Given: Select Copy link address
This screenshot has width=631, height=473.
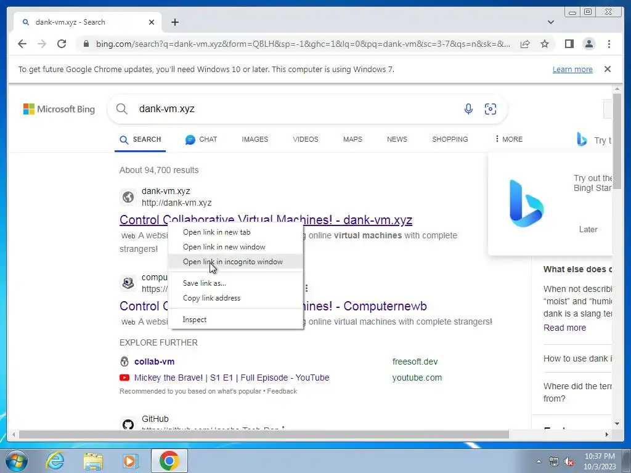Looking at the screenshot, I should pos(236,298).
